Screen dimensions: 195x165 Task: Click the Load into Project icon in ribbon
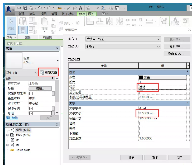[x=186, y=21]
